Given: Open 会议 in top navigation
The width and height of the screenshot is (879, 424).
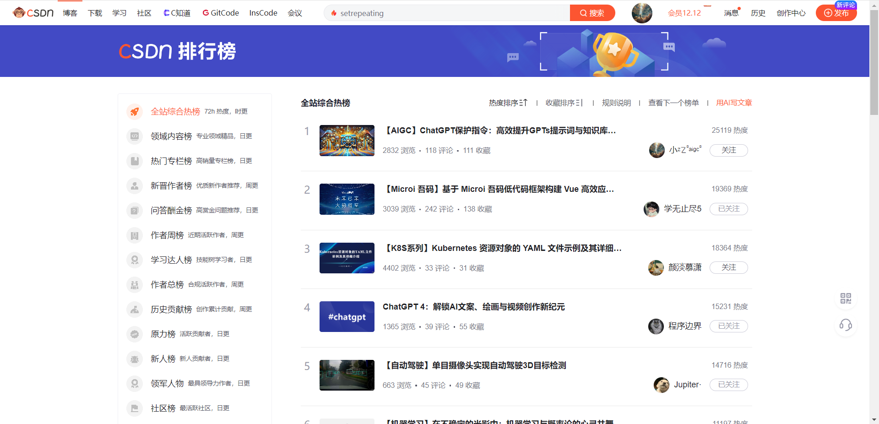Looking at the screenshot, I should point(295,13).
